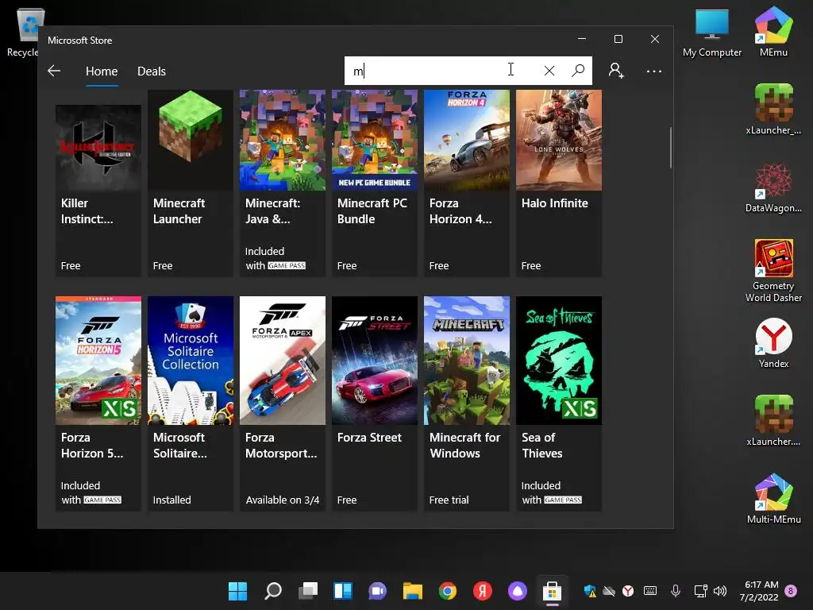Open the Chat taskbar icon
Screen dimensions: 813x610
[x=377, y=591]
